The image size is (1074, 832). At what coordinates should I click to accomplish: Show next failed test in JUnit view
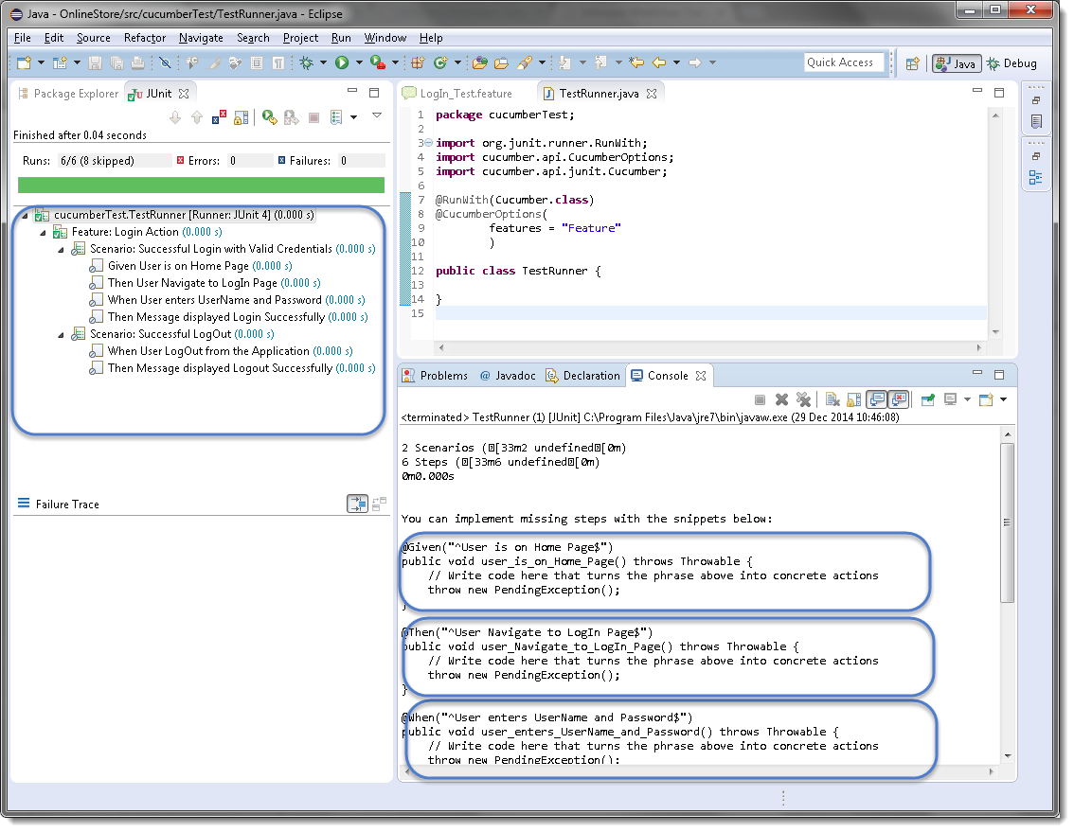(x=175, y=117)
